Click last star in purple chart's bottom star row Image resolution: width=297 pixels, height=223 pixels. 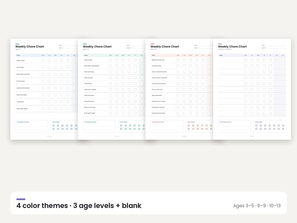(283, 129)
